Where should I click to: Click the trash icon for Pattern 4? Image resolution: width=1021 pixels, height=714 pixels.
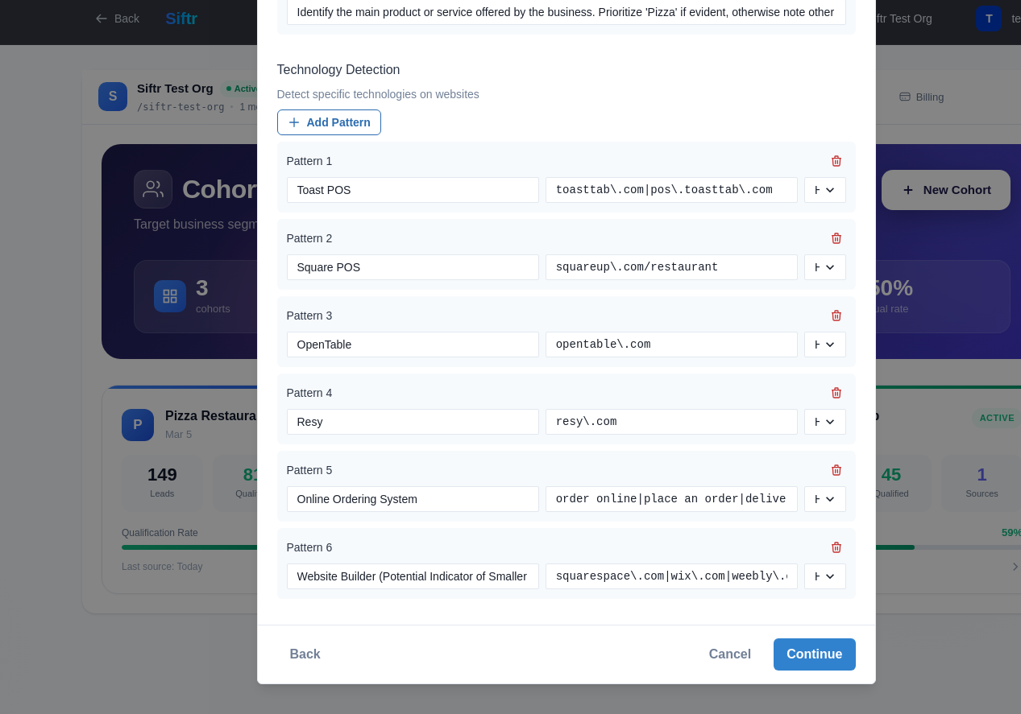pos(836,393)
